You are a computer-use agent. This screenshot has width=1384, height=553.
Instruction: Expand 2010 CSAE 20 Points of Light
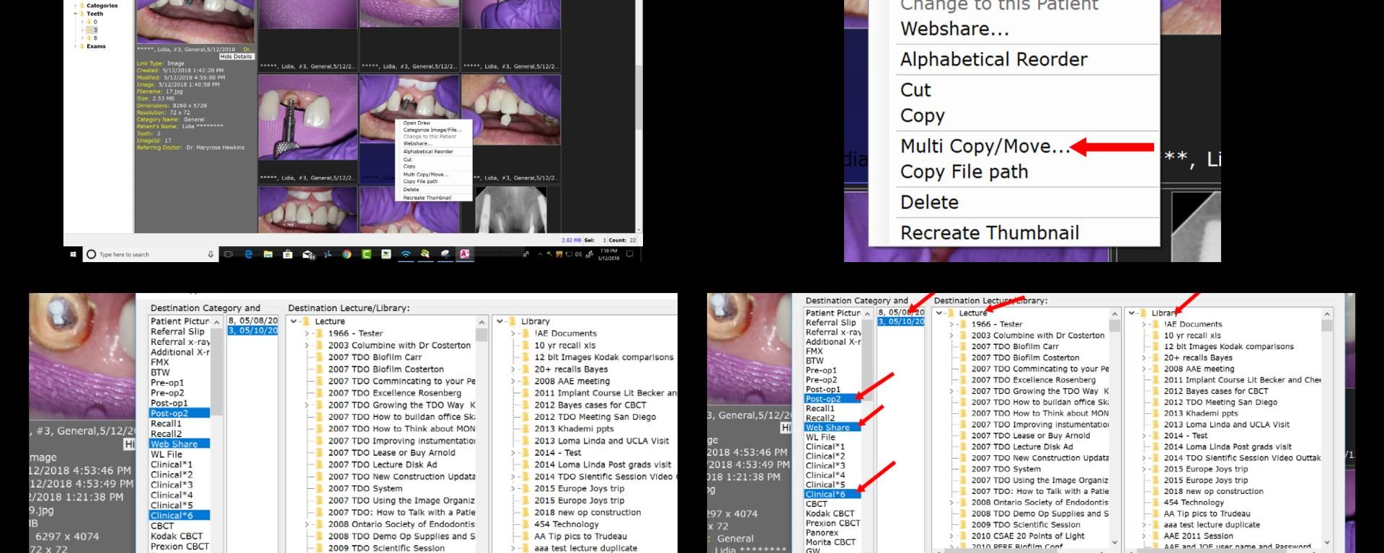coord(951,536)
